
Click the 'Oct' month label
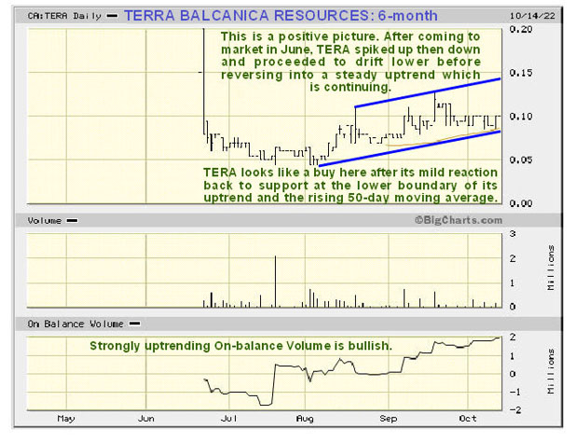[x=468, y=419]
